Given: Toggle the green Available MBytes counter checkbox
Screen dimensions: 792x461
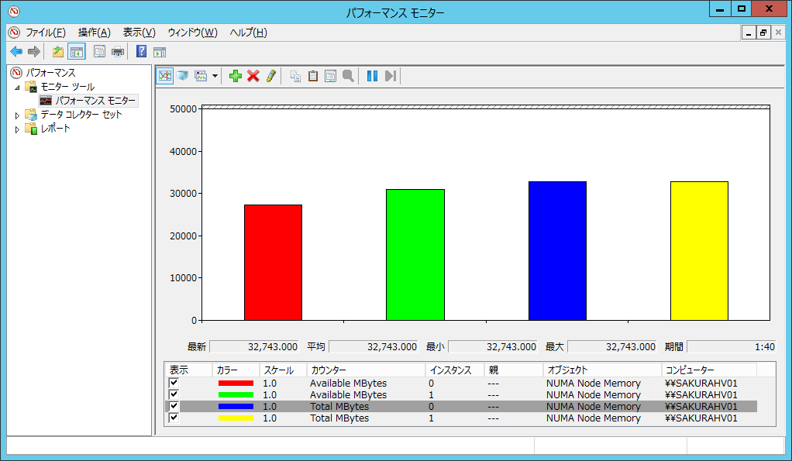Looking at the screenshot, I should [174, 395].
